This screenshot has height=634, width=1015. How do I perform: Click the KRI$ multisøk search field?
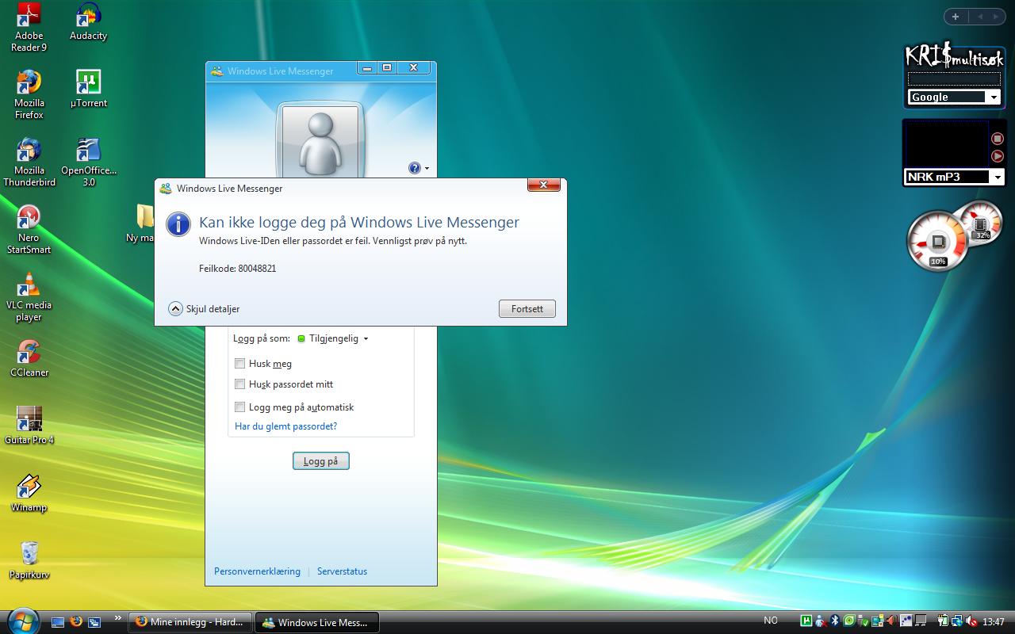pos(954,78)
